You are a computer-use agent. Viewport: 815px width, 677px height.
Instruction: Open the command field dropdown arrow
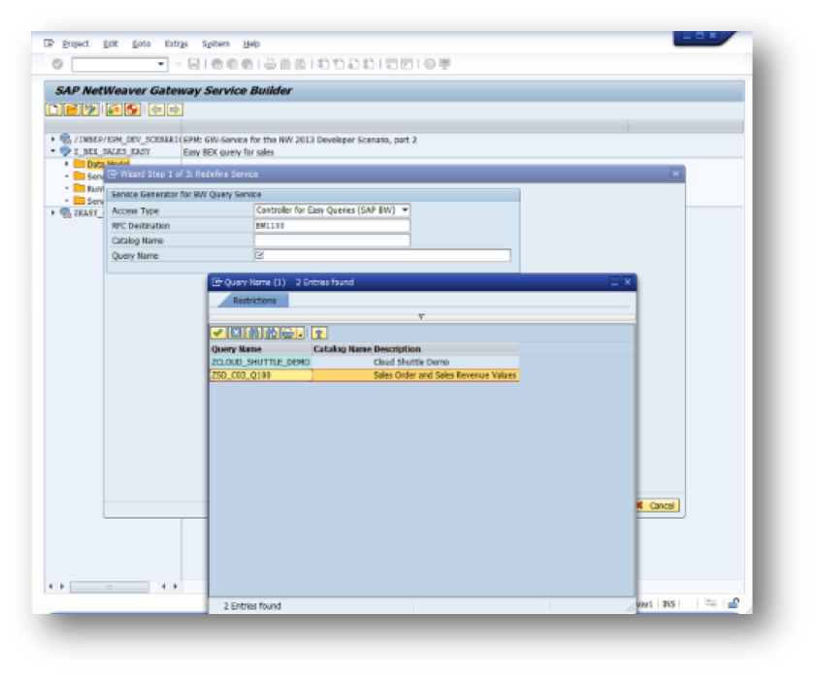coord(161,64)
